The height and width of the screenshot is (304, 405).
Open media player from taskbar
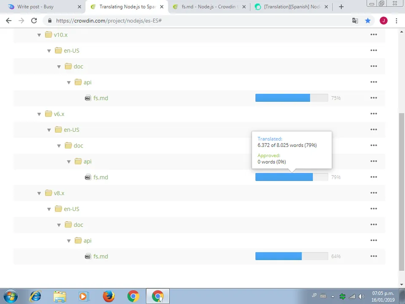point(84,296)
